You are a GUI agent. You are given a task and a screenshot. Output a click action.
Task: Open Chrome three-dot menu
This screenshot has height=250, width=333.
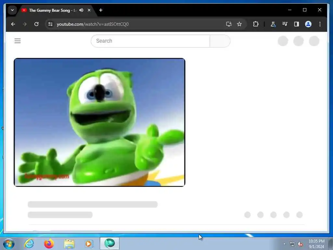point(320,24)
